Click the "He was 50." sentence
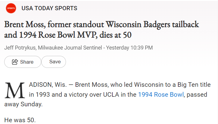Image resolution: width=218 pixels, height=124 pixels. (x=20, y=120)
